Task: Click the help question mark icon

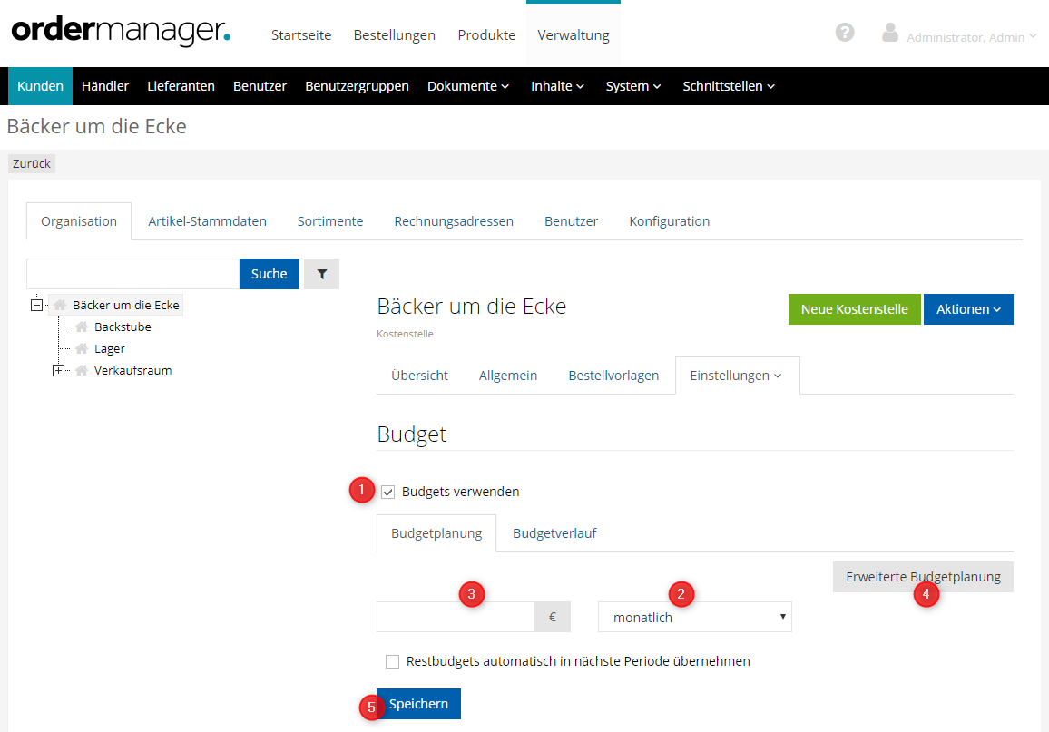Action: 845,33
